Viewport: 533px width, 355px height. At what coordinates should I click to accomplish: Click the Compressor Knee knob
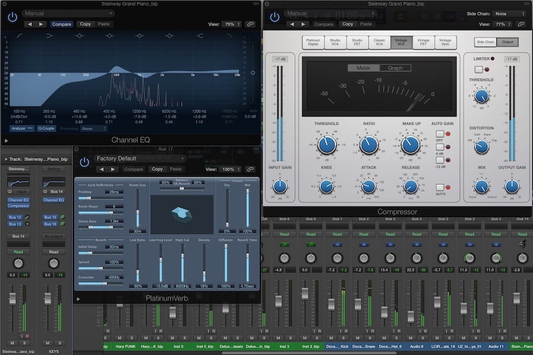327,186
